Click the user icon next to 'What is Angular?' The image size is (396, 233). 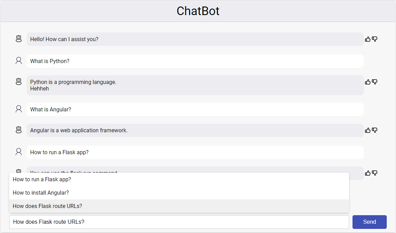point(18,109)
